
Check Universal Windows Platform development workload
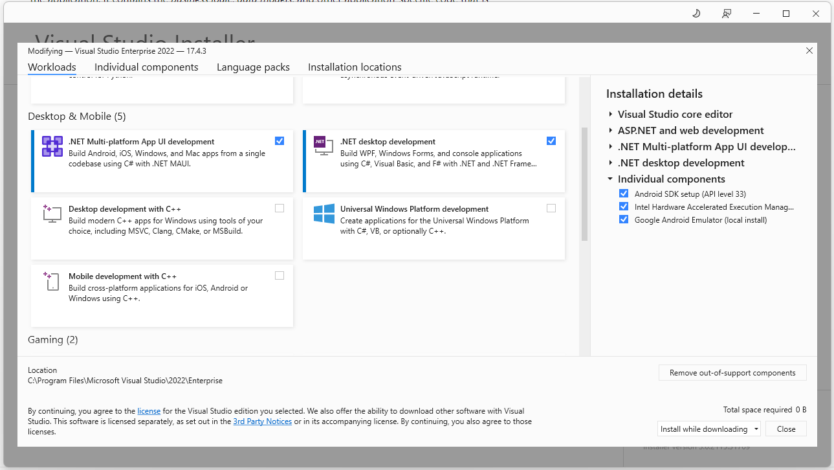pos(551,208)
